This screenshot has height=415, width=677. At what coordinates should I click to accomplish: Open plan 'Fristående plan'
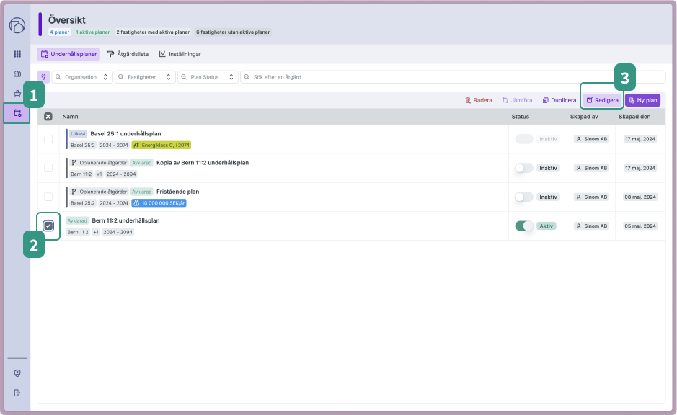178,192
